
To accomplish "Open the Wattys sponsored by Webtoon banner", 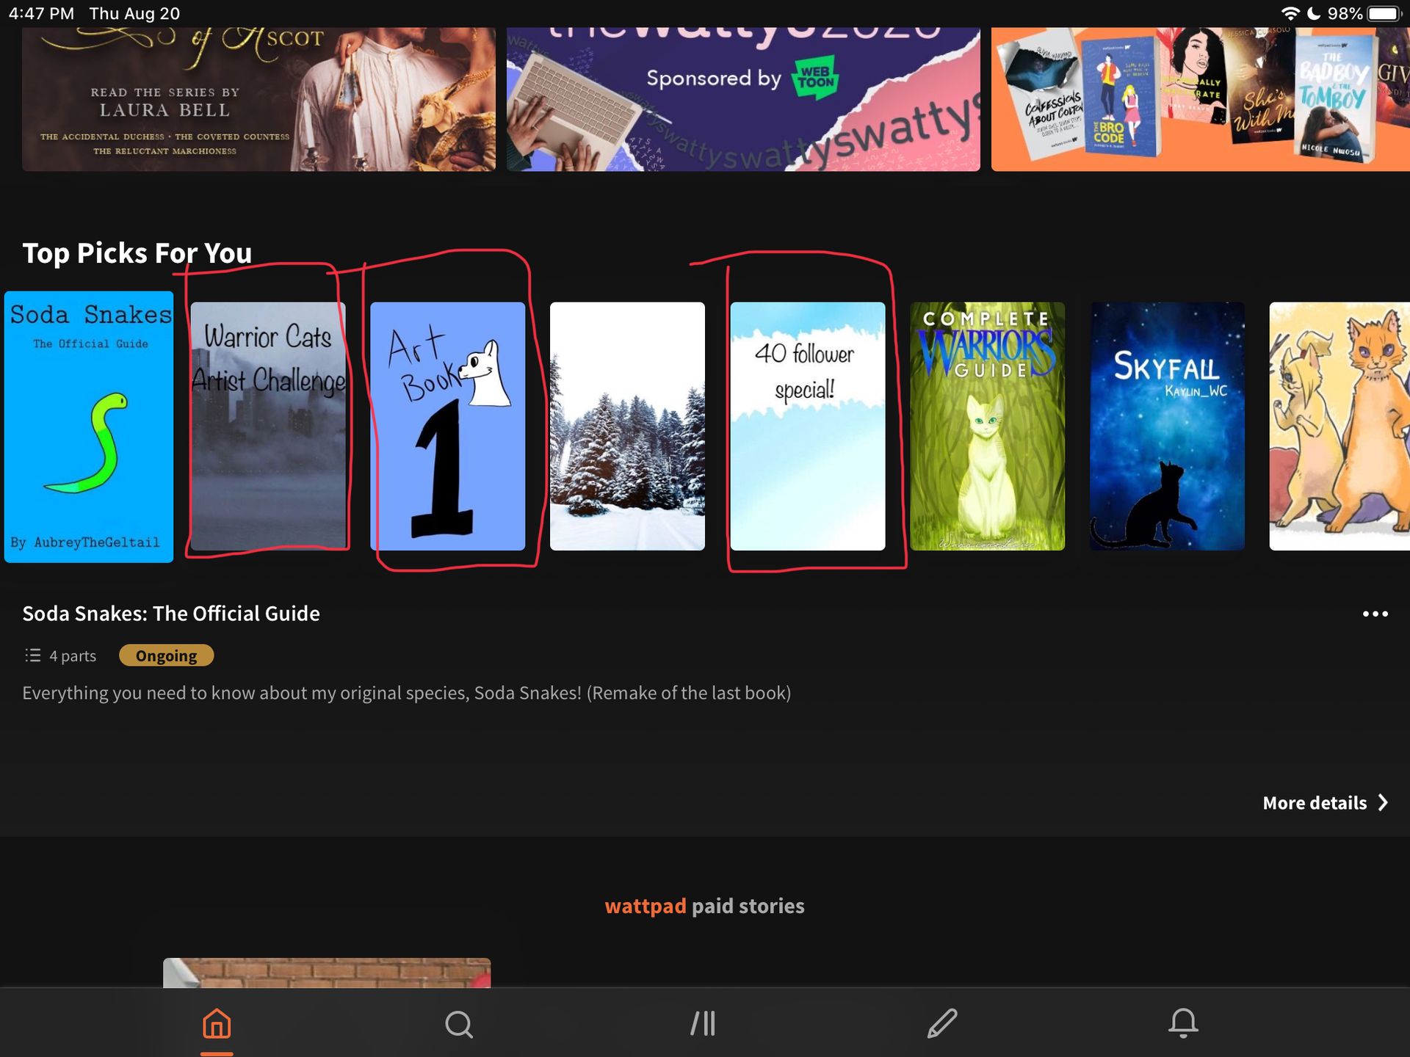I will 743,99.
